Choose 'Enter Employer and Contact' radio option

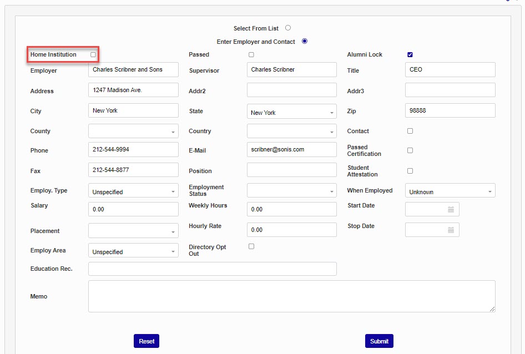coord(304,41)
